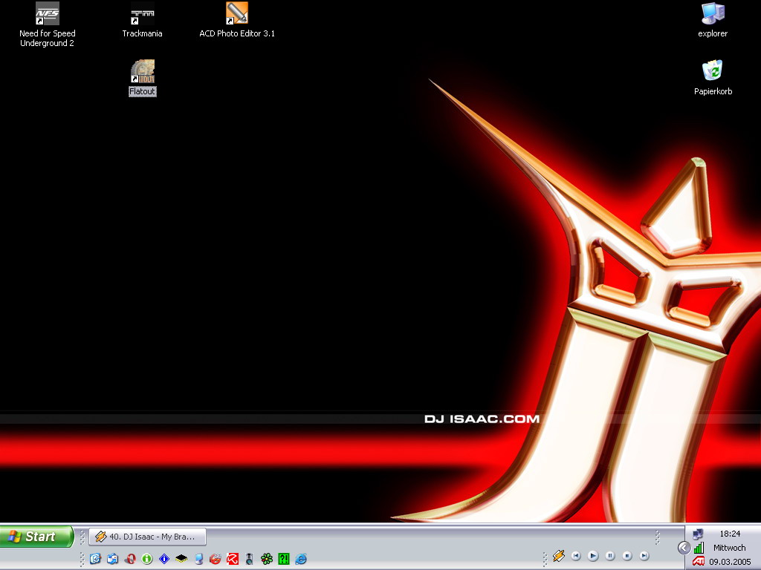Launch Opera from the quick launch bar
The height and width of the screenshot is (570, 761).
coord(129,559)
